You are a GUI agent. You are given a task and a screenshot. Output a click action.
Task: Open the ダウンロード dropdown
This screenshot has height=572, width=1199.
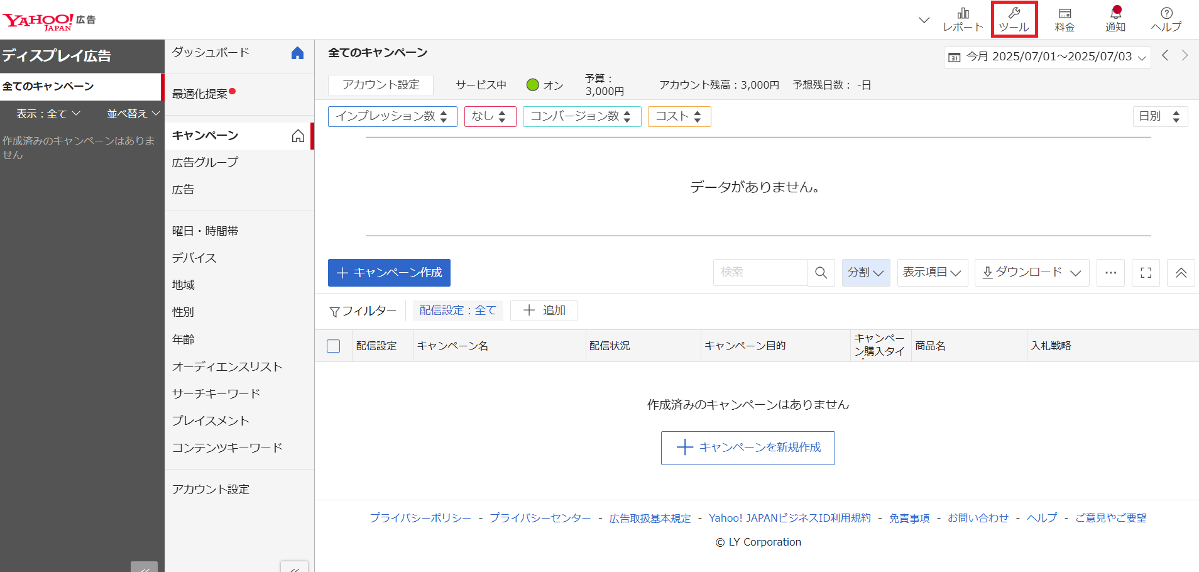(1032, 272)
